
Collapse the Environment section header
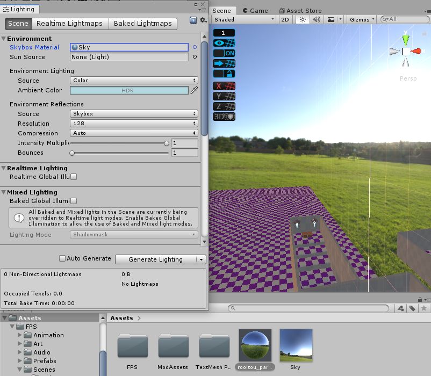[5, 39]
